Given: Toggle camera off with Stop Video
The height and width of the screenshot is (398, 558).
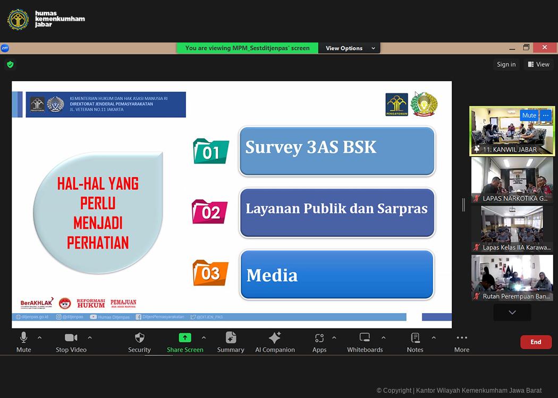Looking at the screenshot, I should [71, 338].
